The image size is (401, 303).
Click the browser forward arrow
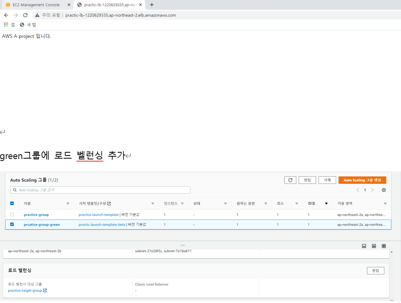(15, 15)
